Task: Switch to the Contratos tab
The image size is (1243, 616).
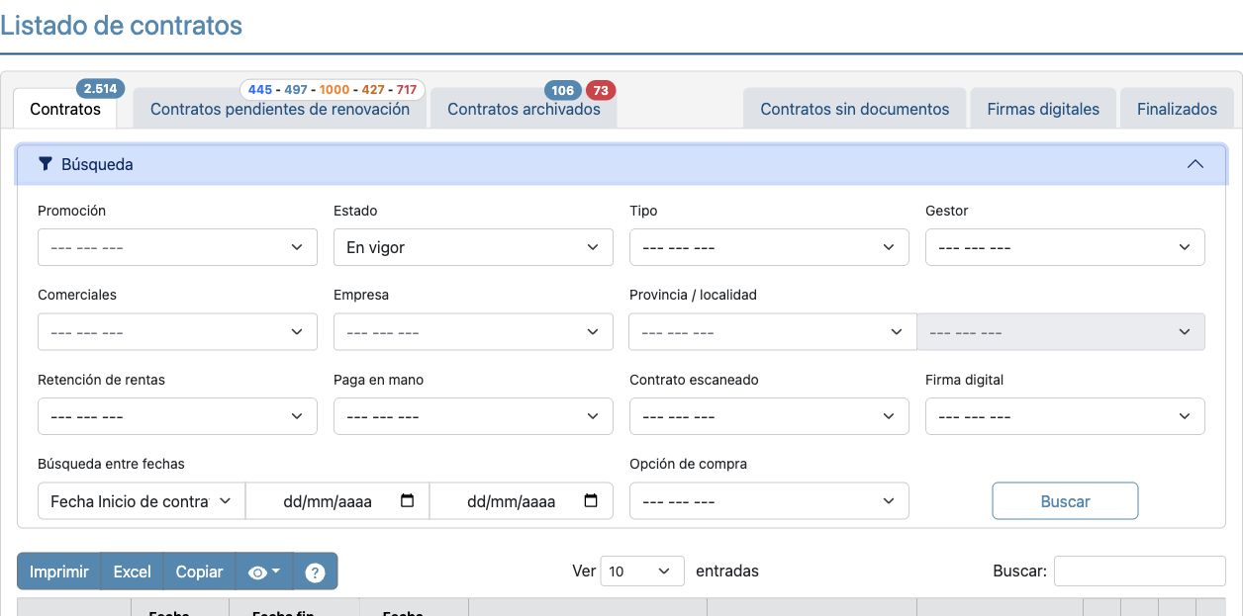Action: (65, 109)
